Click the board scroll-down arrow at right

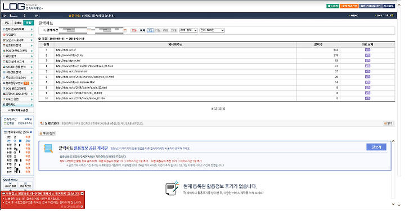tap(393, 204)
